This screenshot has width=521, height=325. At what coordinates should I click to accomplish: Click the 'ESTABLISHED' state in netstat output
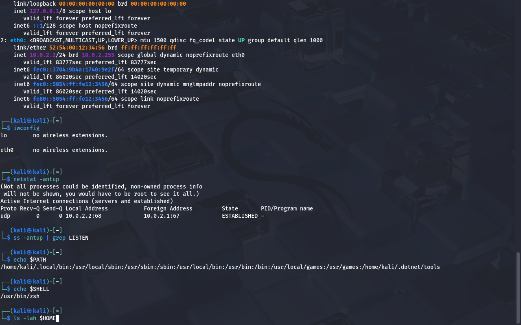click(240, 216)
